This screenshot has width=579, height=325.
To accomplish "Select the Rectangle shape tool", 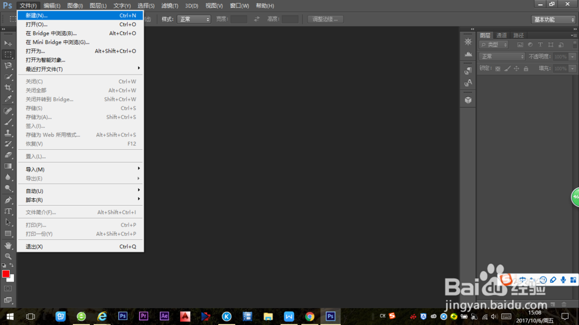I will 8,234.
